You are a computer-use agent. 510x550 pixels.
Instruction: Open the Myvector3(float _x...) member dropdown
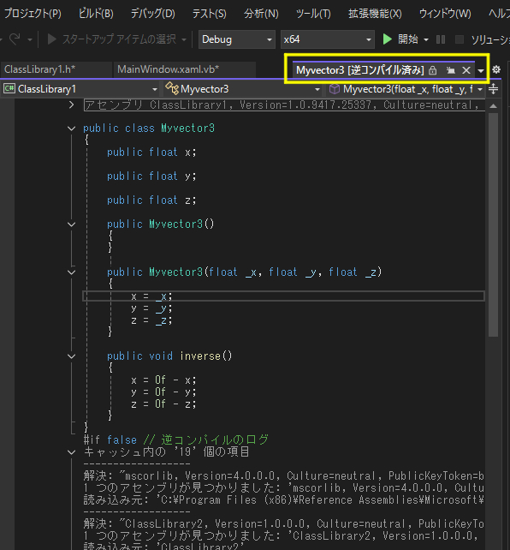[406, 89]
